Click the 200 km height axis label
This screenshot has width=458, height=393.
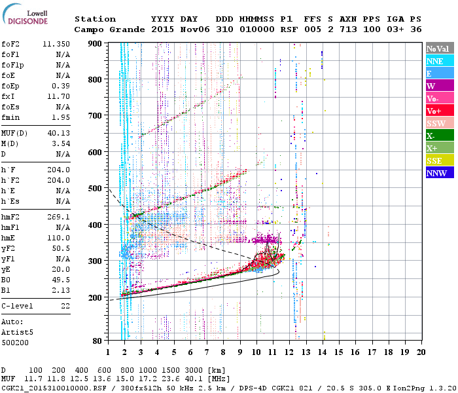[95, 297]
